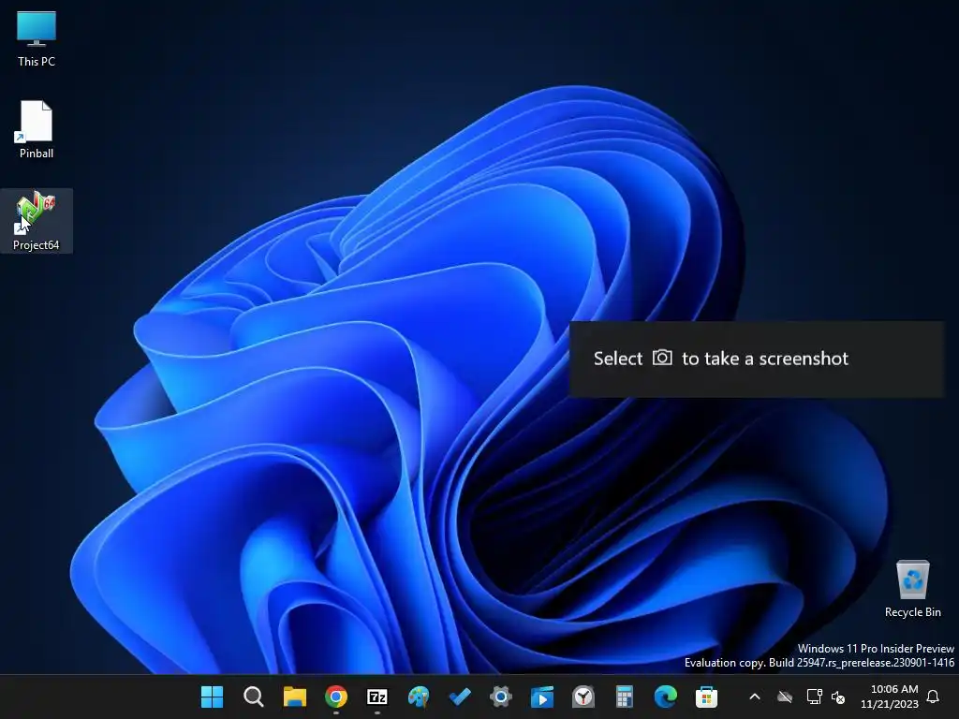
Task: Select the This PC desktop icon
Action: (37, 38)
